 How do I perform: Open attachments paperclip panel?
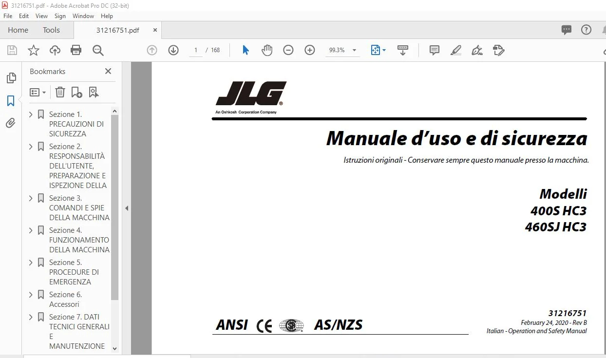click(11, 123)
